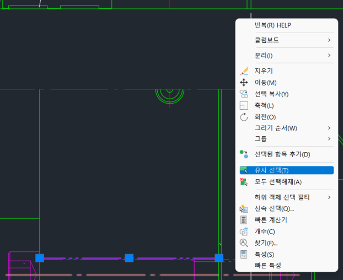Select 축척(L) scale command
The image size is (343, 280).
pos(287,106)
